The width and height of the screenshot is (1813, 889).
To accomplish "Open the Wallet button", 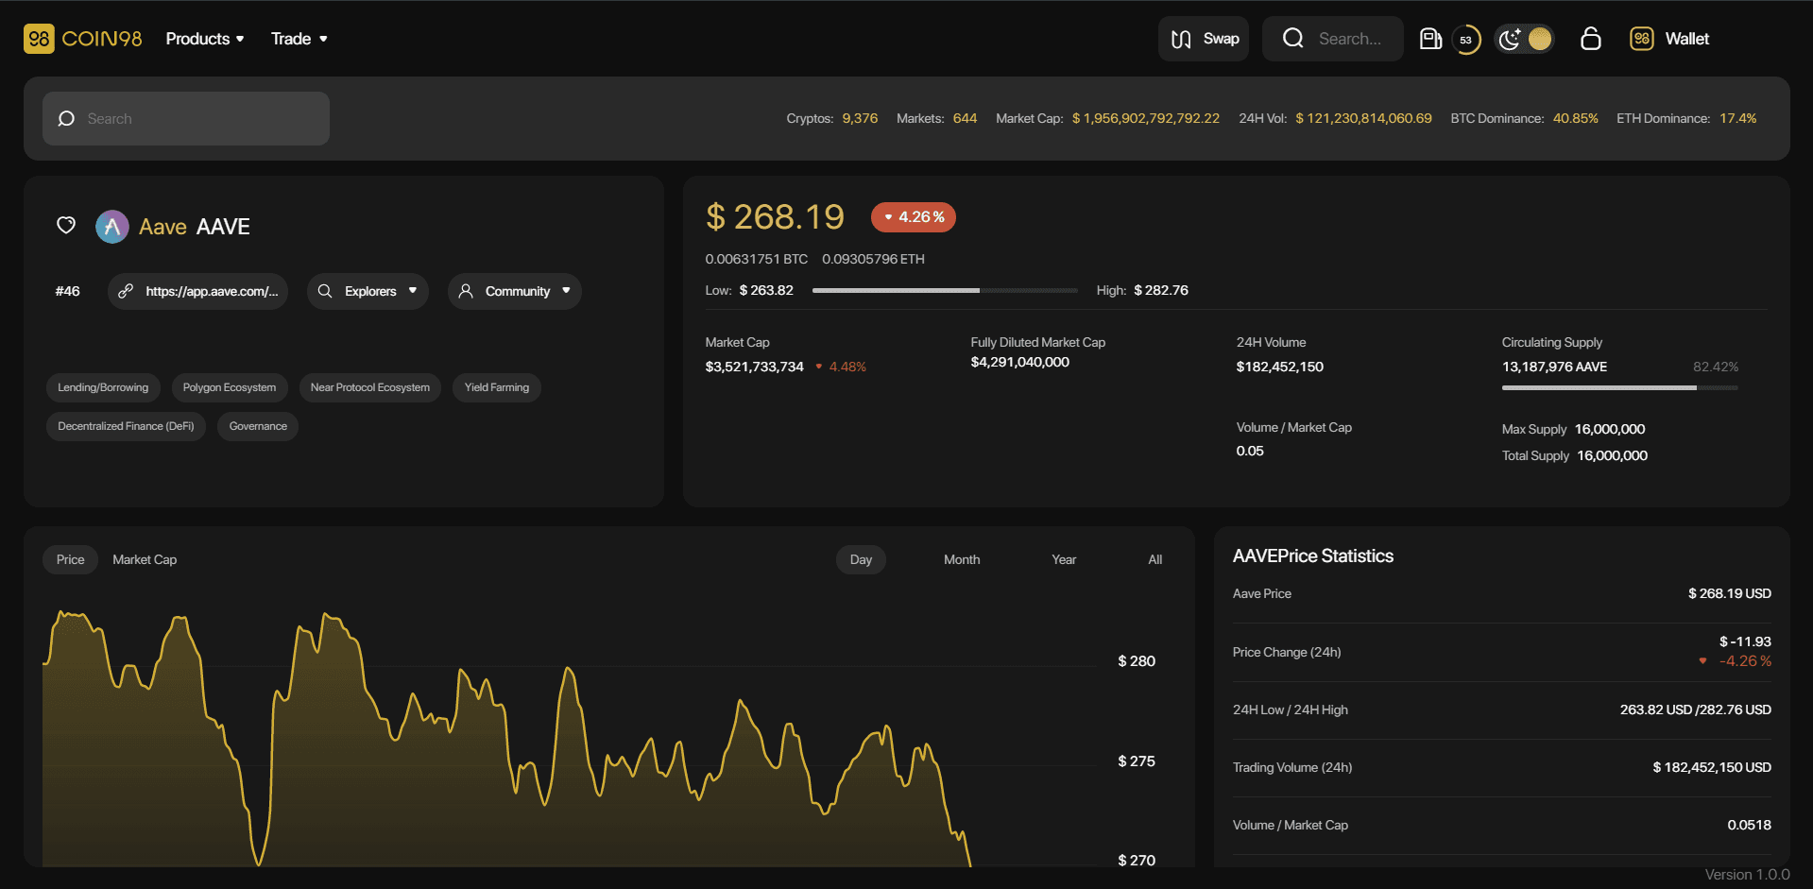I will (x=1669, y=39).
